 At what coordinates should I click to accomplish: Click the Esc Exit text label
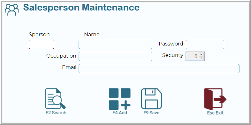coord(215,113)
